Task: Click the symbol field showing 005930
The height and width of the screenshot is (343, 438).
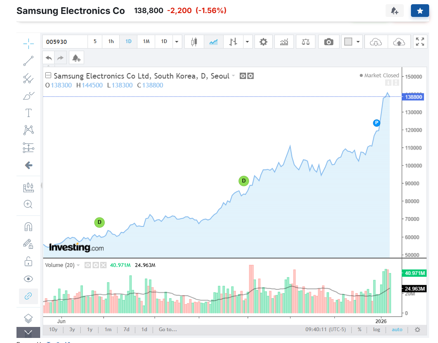Action: (x=65, y=42)
